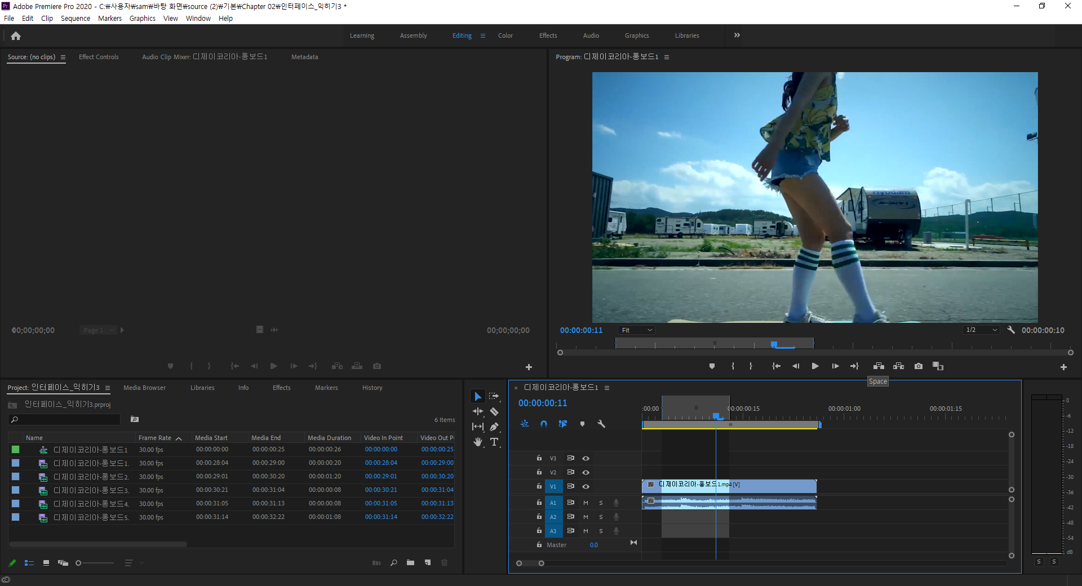Mute audio track A1
Viewport: 1082px width, 586px height.
[x=586, y=503]
